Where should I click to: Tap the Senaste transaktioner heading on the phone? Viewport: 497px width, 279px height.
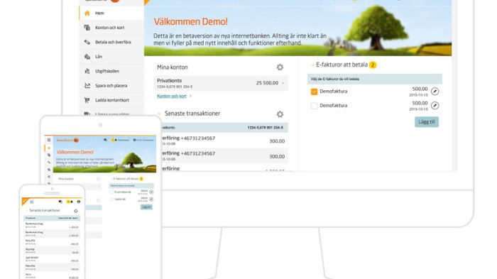[x=45, y=211]
